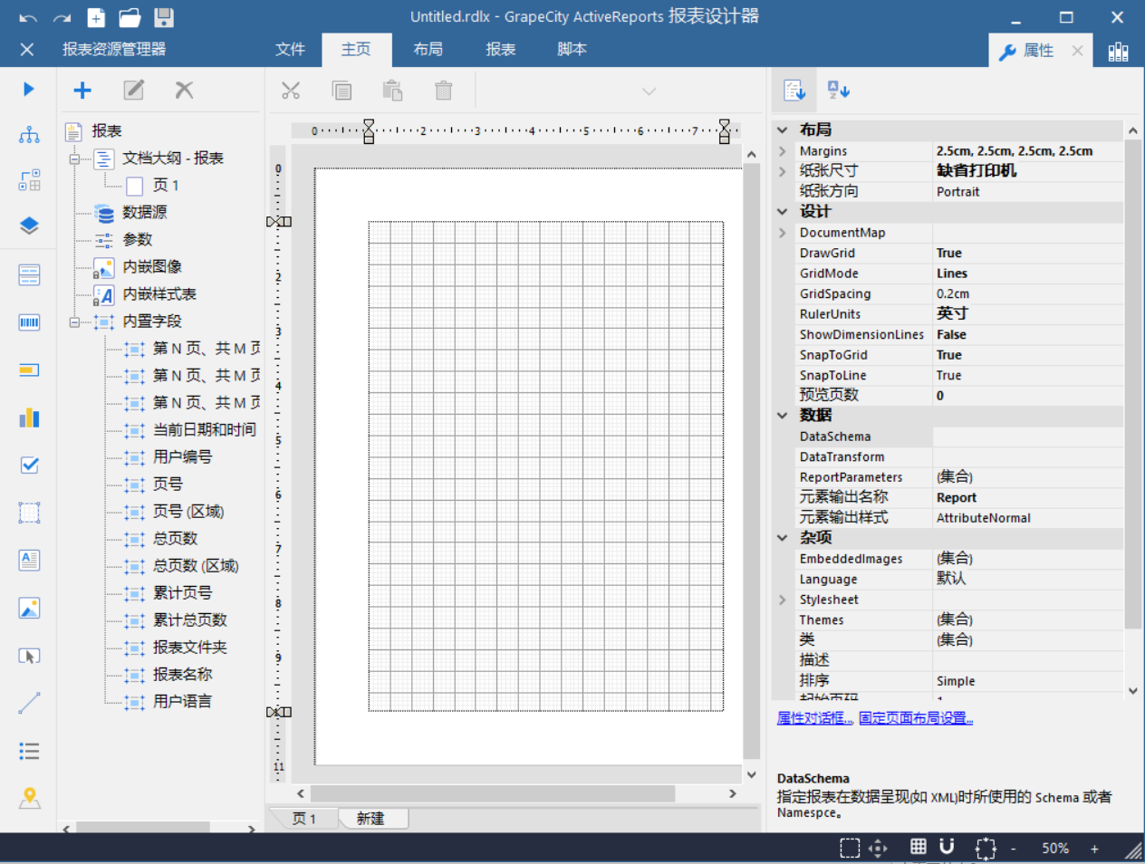Select the checkbox tool sidebar icon

29,465
